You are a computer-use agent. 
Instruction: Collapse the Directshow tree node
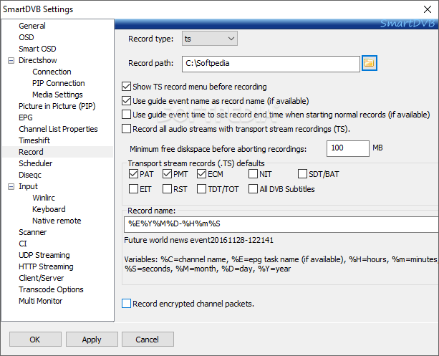(x=11, y=60)
